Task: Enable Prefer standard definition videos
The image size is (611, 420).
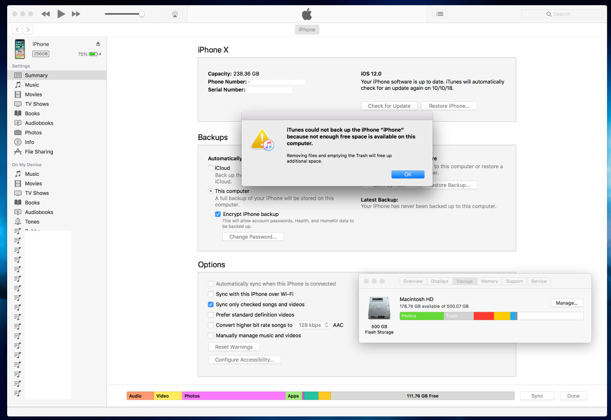Action: 211,315
